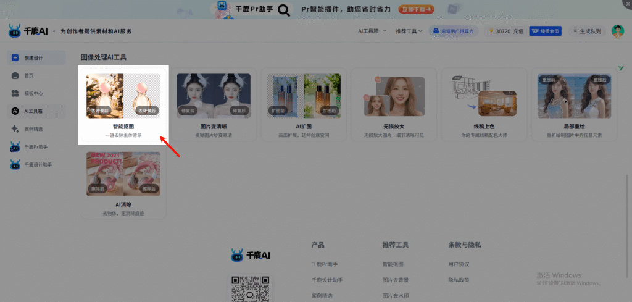Go to 首页 in sidebar
Viewport: 632px width, 302px height.
coord(36,75)
